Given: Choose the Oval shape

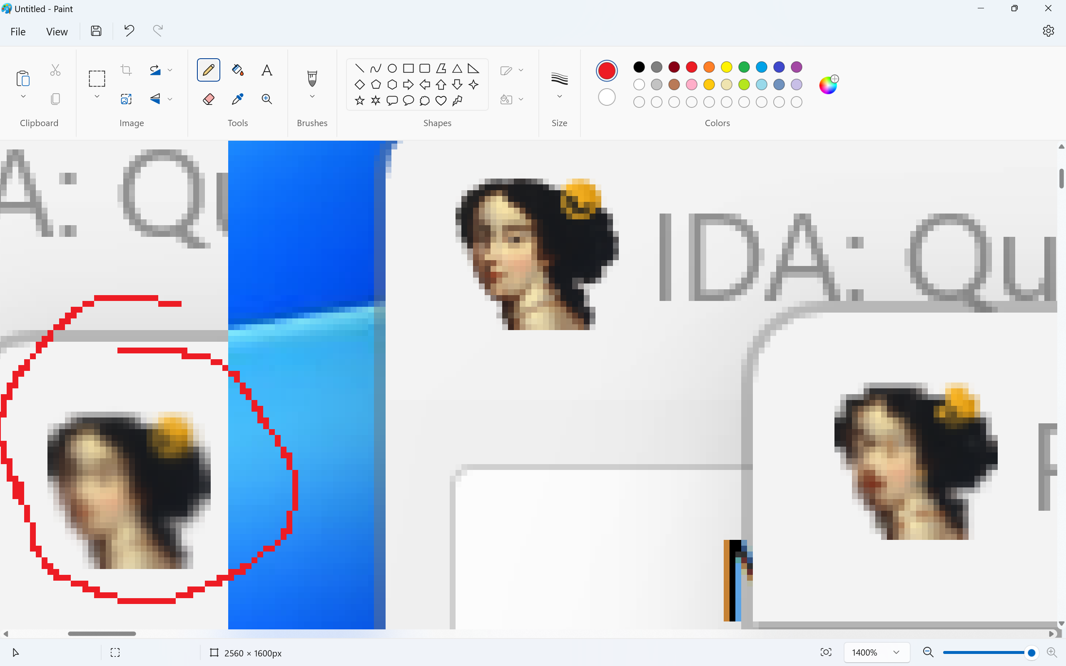Looking at the screenshot, I should (392, 68).
